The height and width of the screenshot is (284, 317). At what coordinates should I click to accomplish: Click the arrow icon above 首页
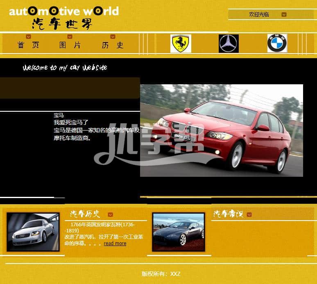point(28,37)
